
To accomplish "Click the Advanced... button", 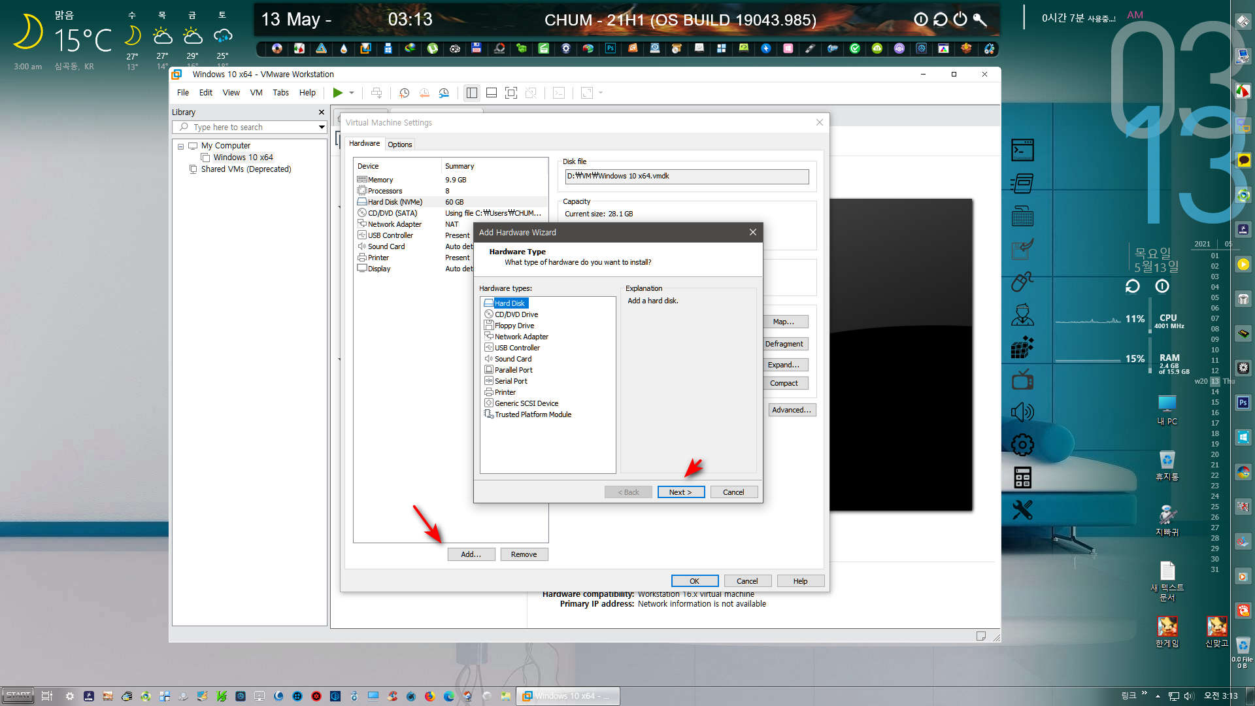I will tap(792, 410).
